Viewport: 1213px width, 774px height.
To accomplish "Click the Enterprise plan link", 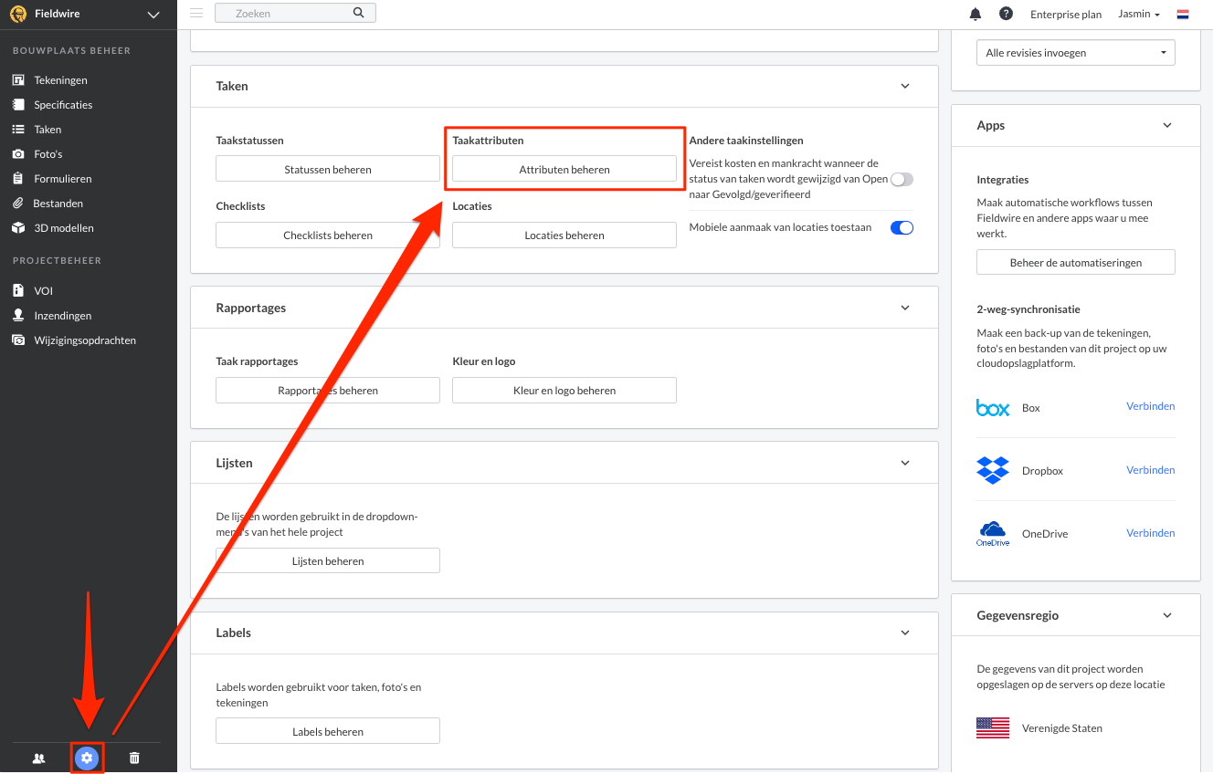I will point(1066,15).
